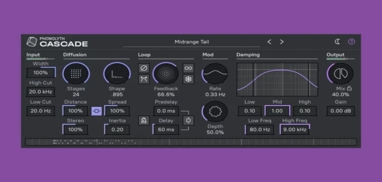Screen dimensions: 382x182
Task: Click the crossfeed icon below phase invert
Action: [144, 79]
